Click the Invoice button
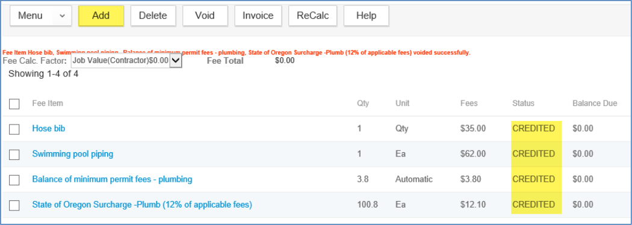The height and width of the screenshot is (225, 632). [x=258, y=16]
